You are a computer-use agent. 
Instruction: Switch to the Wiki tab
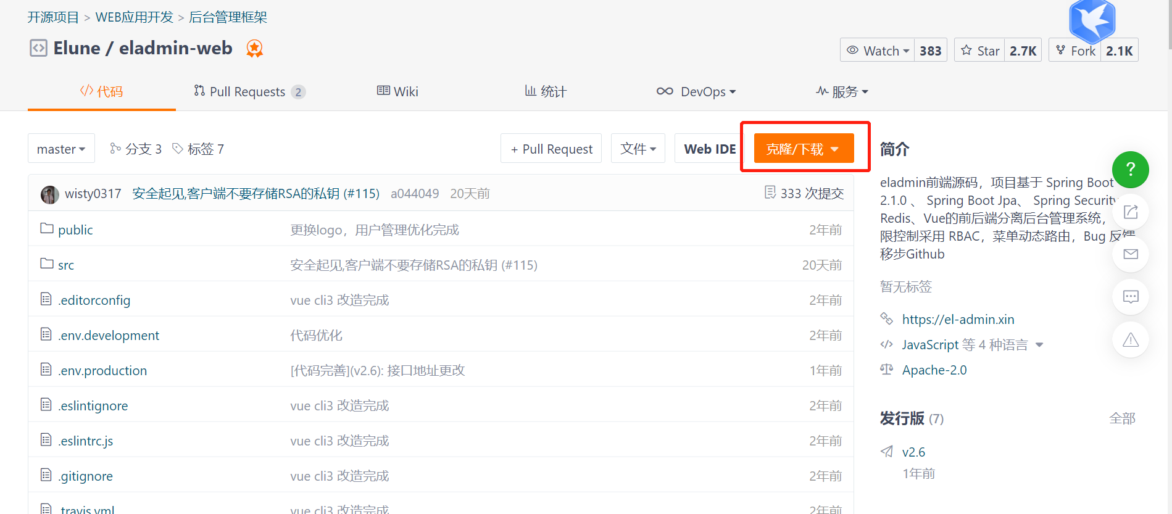(x=397, y=91)
